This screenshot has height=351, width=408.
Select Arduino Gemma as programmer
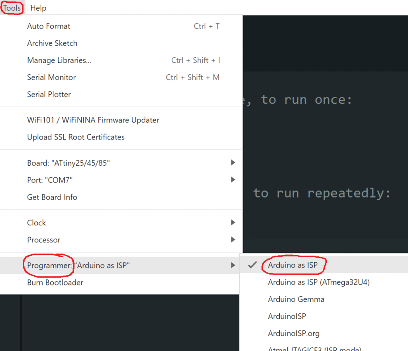(296, 299)
